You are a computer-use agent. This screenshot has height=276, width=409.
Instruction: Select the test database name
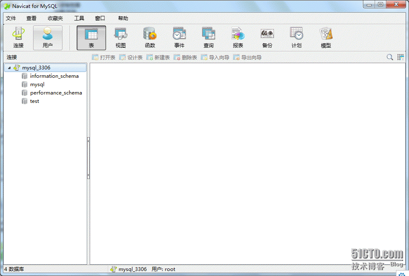pyautogui.click(x=34, y=101)
